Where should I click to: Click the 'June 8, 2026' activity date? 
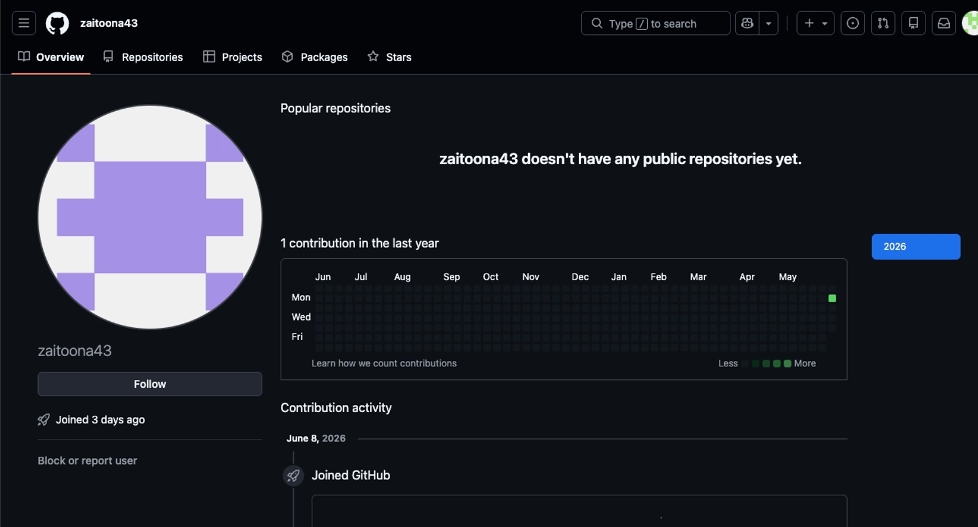click(x=316, y=438)
